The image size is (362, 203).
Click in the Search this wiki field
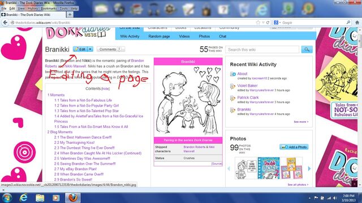tap(262, 50)
